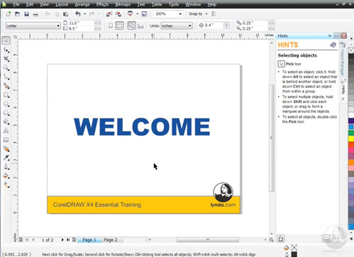
Task: Click the Print icon
Action: (35, 14)
